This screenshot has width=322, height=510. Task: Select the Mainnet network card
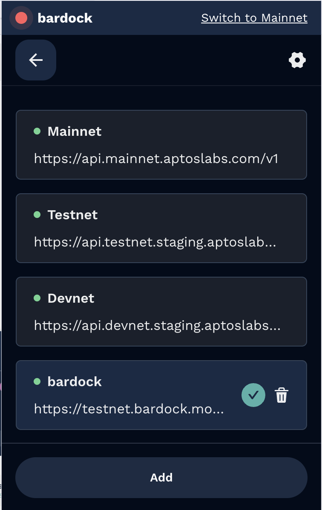(x=161, y=145)
